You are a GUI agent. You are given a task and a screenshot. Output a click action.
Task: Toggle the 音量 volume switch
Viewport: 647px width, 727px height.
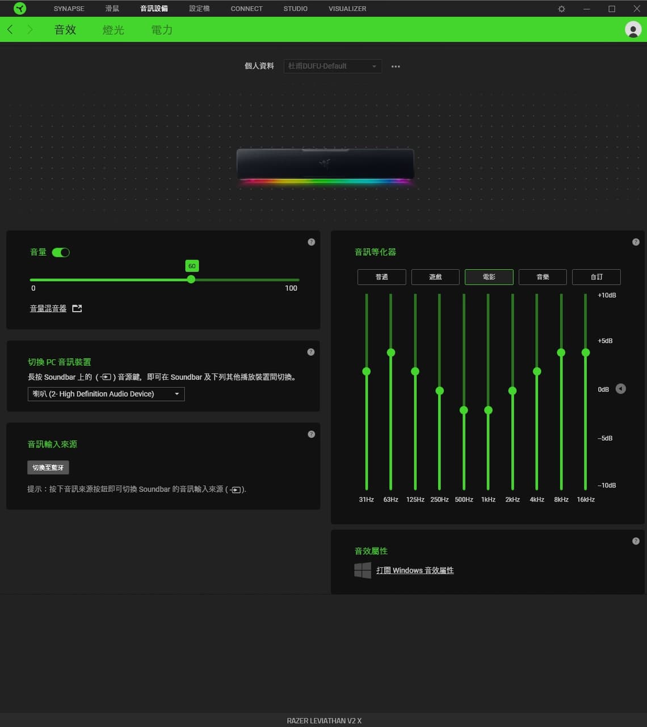pyautogui.click(x=61, y=252)
